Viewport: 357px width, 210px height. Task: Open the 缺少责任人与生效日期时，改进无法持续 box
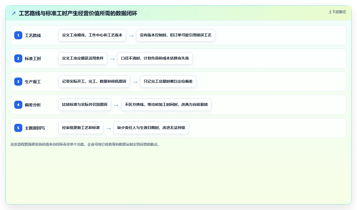click(x=151, y=128)
